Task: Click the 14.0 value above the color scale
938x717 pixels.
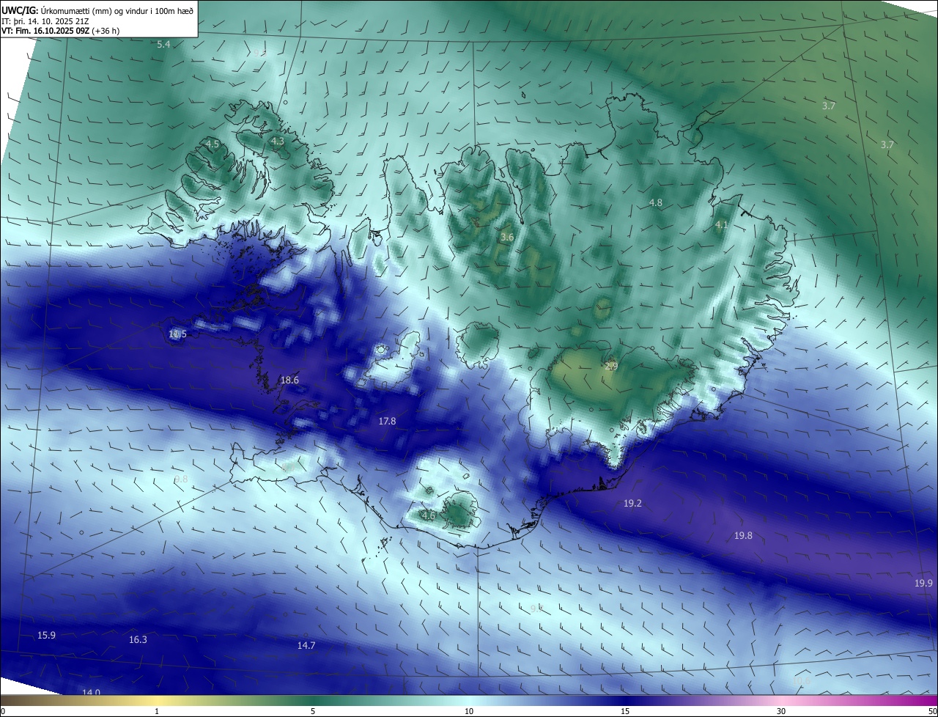Action: click(x=91, y=691)
